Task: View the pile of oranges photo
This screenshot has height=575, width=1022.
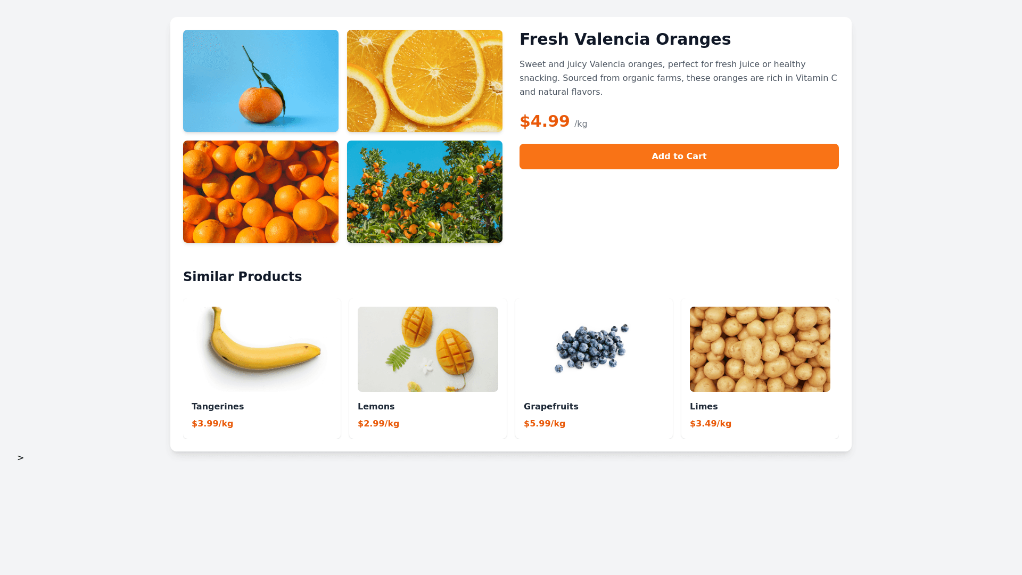Action: [261, 192]
